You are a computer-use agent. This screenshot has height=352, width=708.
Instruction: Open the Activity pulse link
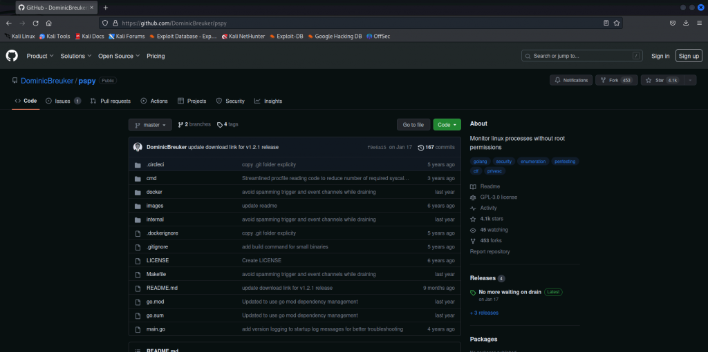click(x=488, y=208)
